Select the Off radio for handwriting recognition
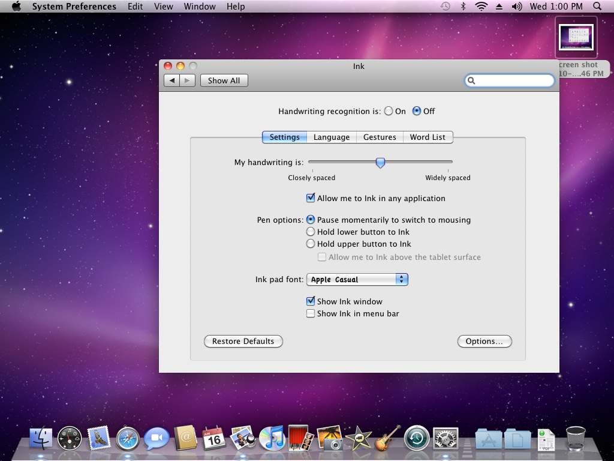 (x=417, y=111)
